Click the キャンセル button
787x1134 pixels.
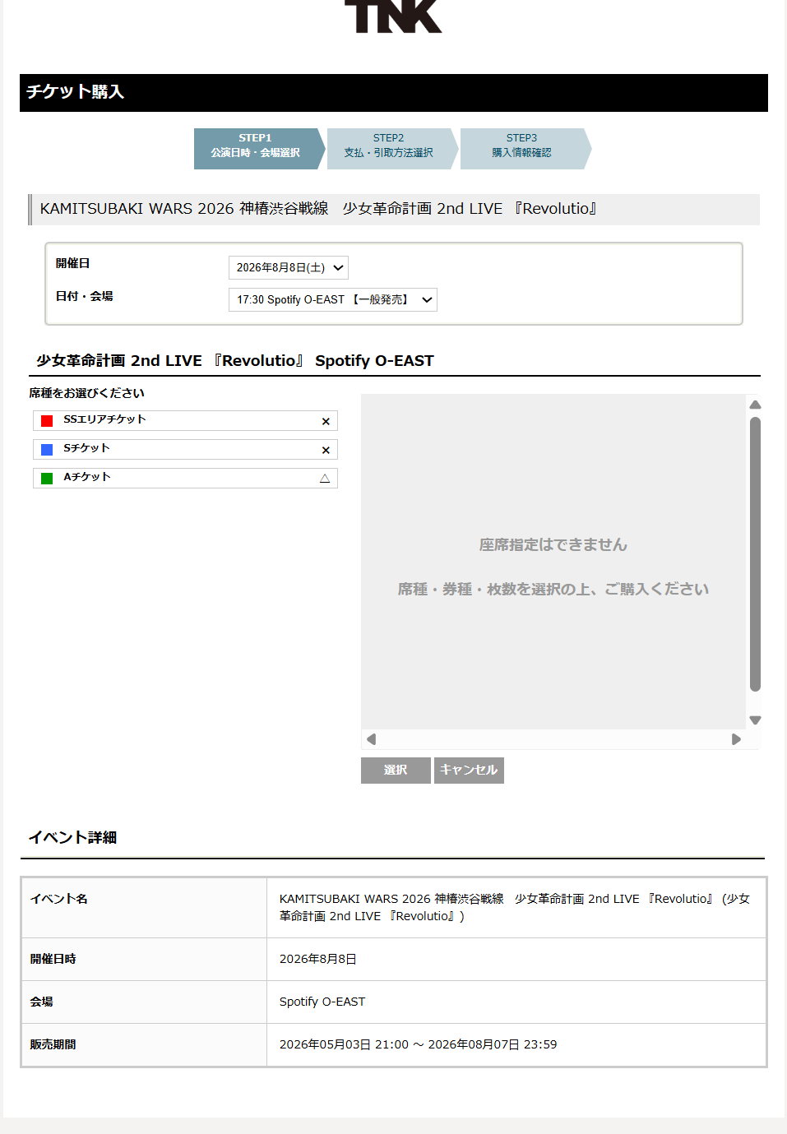point(469,771)
